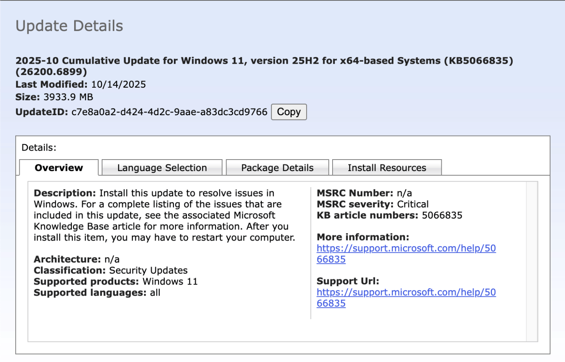Click the KB5066835 cumulative update title
This screenshot has height=362, width=565.
[x=264, y=66]
